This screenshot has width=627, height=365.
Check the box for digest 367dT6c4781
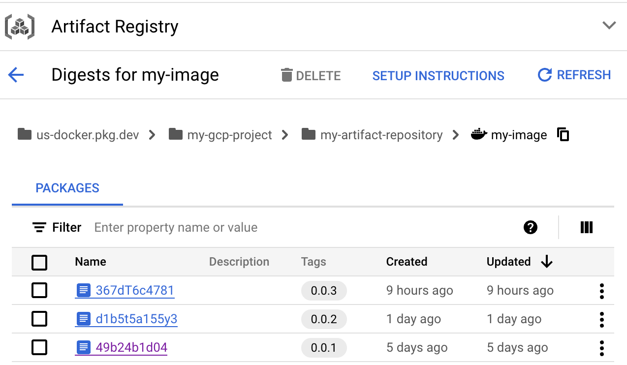[39, 291]
